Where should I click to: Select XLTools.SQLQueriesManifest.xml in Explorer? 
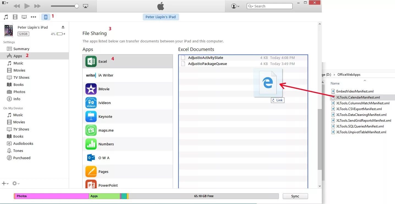360,126
